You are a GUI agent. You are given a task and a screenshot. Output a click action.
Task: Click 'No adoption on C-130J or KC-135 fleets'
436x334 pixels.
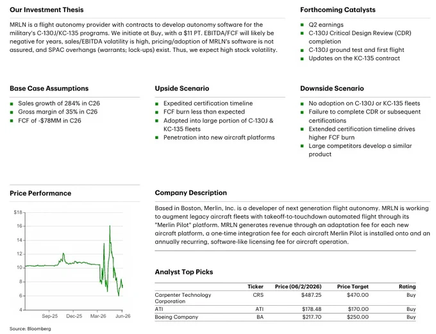364,103
